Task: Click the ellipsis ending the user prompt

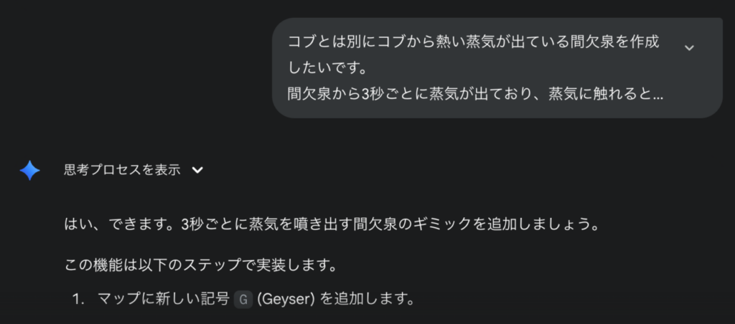Action: [657, 95]
